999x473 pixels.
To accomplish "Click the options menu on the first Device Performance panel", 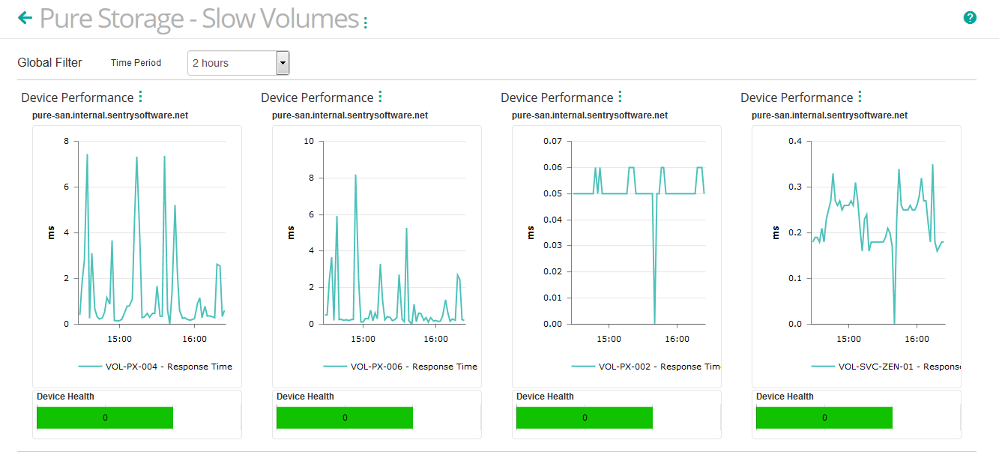I will point(140,95).
